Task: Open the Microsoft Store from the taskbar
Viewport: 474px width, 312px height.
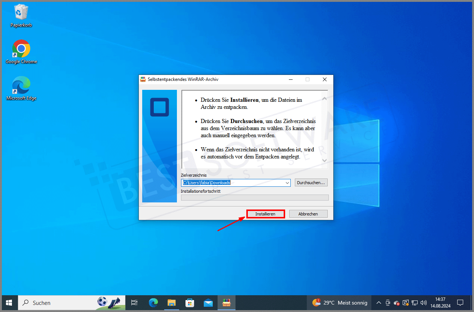Action: click(190, 303)
